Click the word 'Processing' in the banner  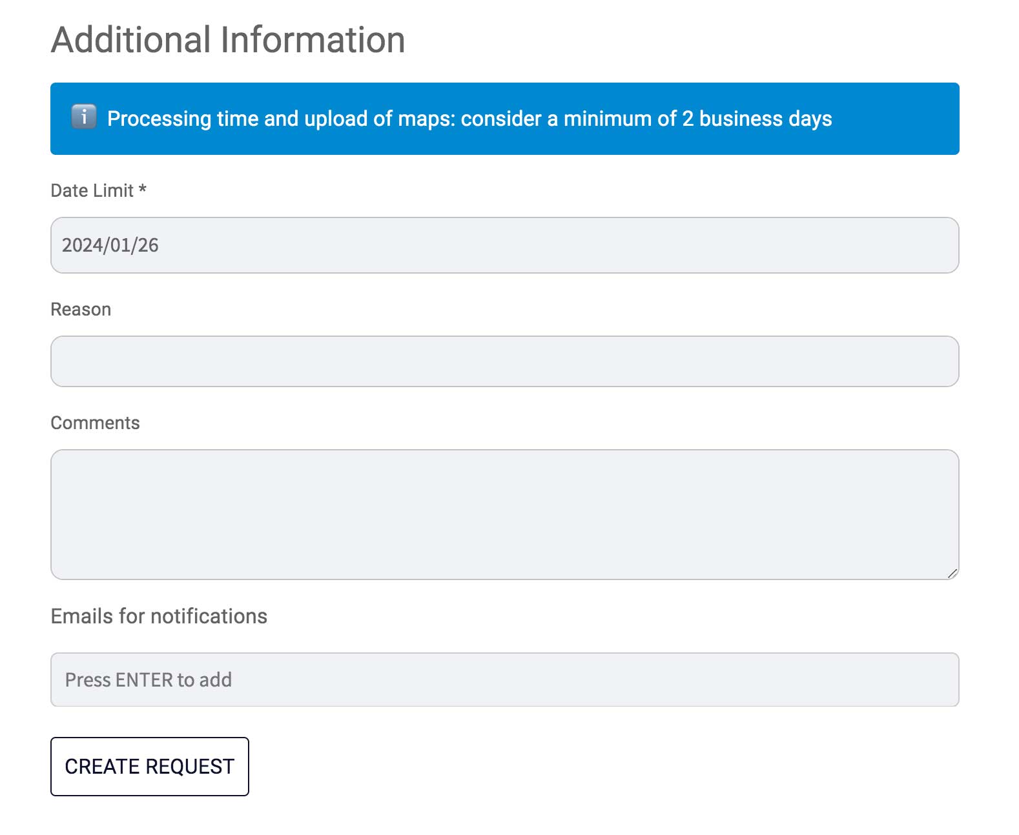point(159,119)
